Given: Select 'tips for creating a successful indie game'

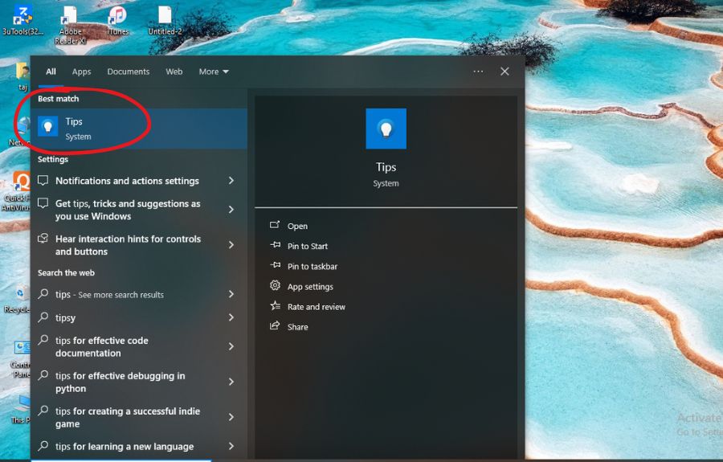Looking at the screenshot, I should [x=128, y=417].
